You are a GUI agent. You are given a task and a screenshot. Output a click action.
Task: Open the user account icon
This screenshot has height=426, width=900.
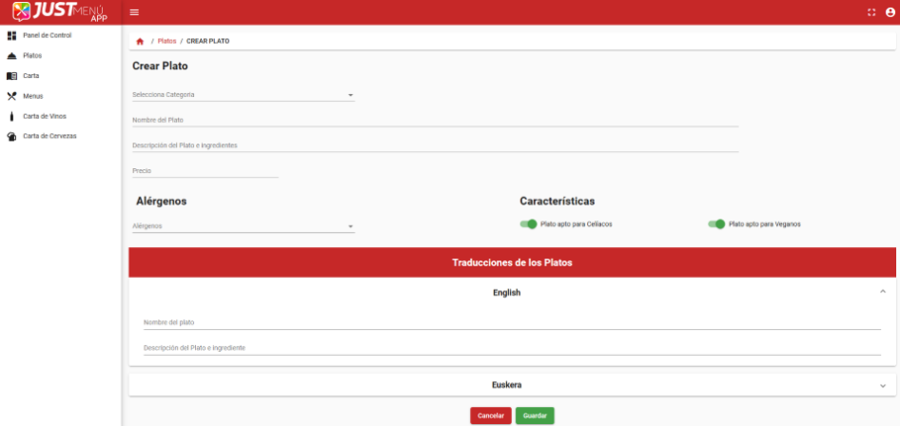click(x=890, y=12)
